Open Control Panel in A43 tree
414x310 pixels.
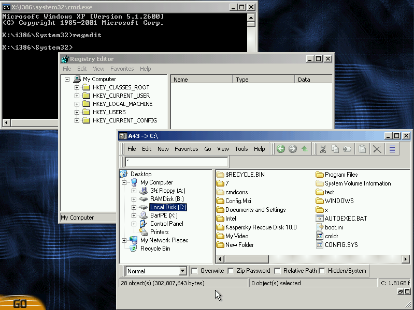(167, 224)
